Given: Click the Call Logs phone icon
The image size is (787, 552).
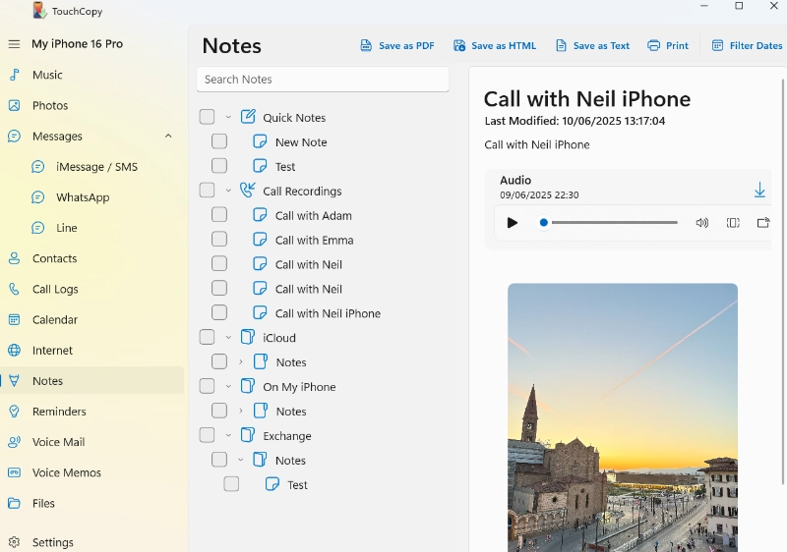Looking at the screenshot, I should (15, 289).
